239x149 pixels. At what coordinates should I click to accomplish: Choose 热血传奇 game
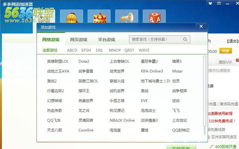point(55,111)
